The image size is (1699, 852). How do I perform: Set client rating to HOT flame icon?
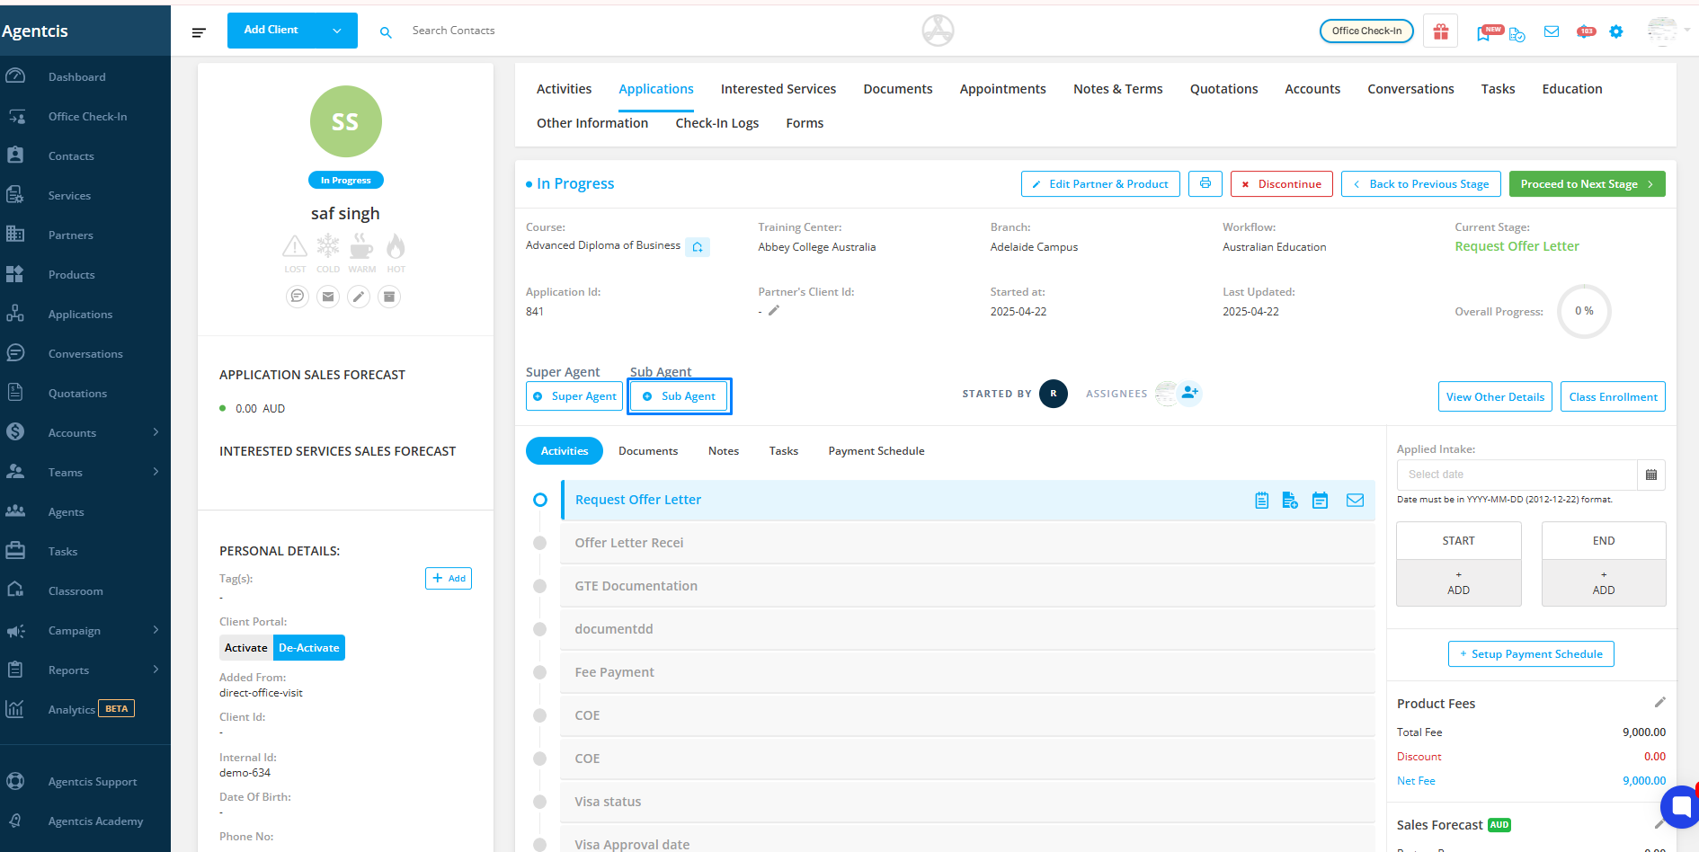coord(396,246)
